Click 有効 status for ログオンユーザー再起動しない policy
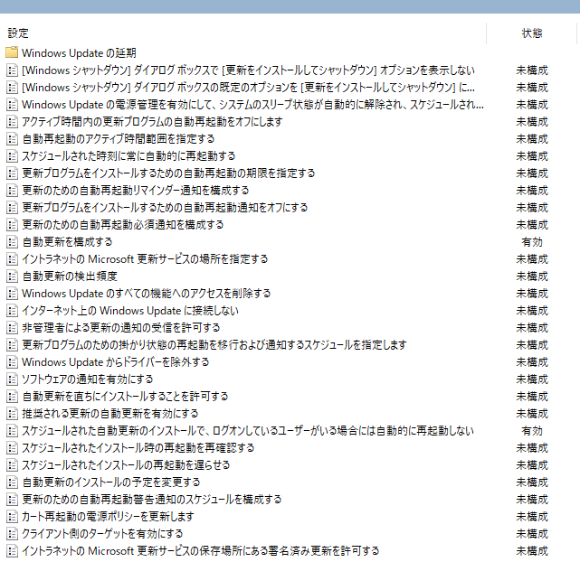Image resolution: width=580 pixels, height=562 pixels. (x=532, y=431)
